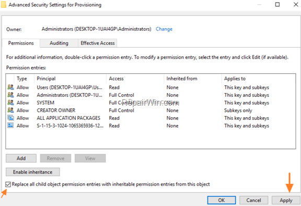The height and width of the screenshot is (206, 301).
Task: Click 'This key and subkeys' in SYSTEM row
Action: 247,103
